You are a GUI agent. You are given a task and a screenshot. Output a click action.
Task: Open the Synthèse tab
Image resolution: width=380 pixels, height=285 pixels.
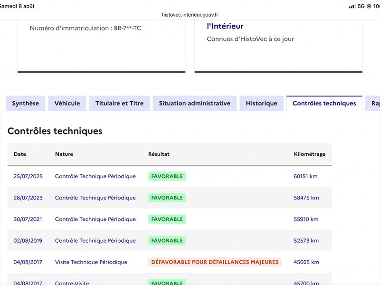tap(26, 104)
